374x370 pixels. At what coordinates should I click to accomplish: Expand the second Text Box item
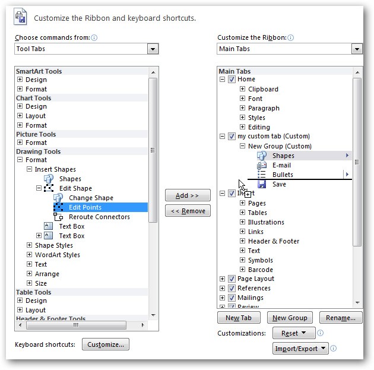pos(39,236)
